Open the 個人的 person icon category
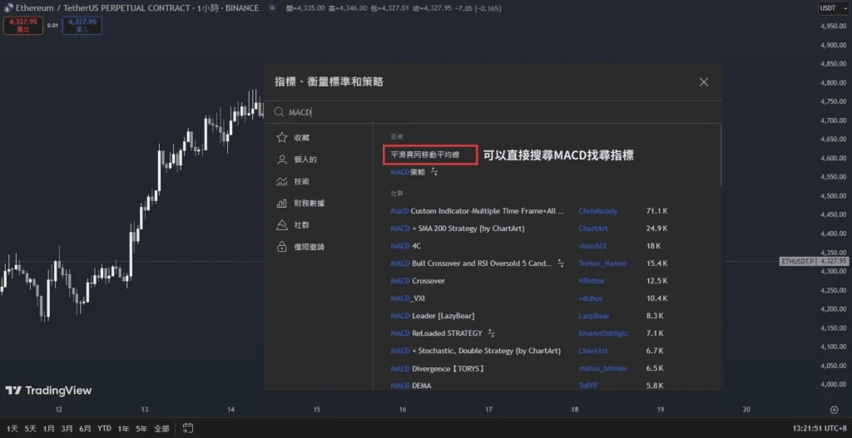 (281, 160)
